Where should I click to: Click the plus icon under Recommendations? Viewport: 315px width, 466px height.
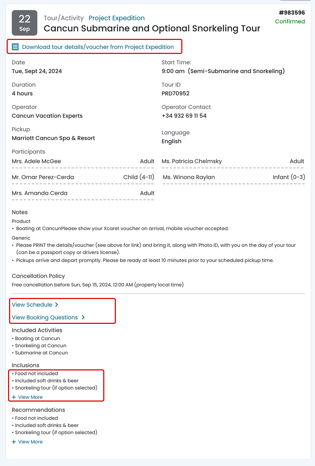coord(14,442)
